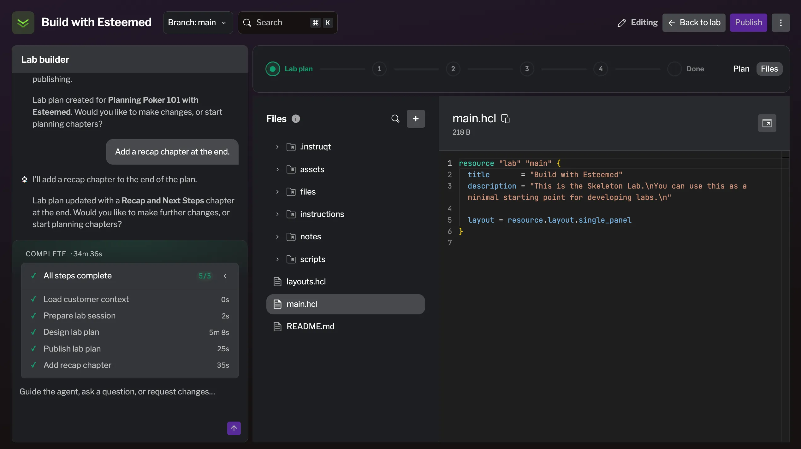Switch to the Files tab

pos(769,69)
